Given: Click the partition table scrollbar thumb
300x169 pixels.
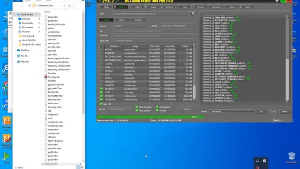Looking at the screenshot, I should 194,92.
